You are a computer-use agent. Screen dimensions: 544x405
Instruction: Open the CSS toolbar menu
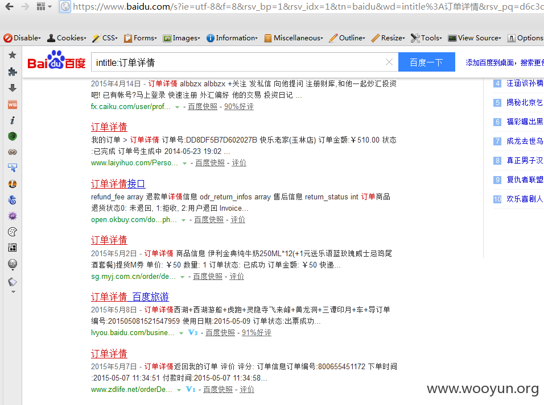click(105, 37)
